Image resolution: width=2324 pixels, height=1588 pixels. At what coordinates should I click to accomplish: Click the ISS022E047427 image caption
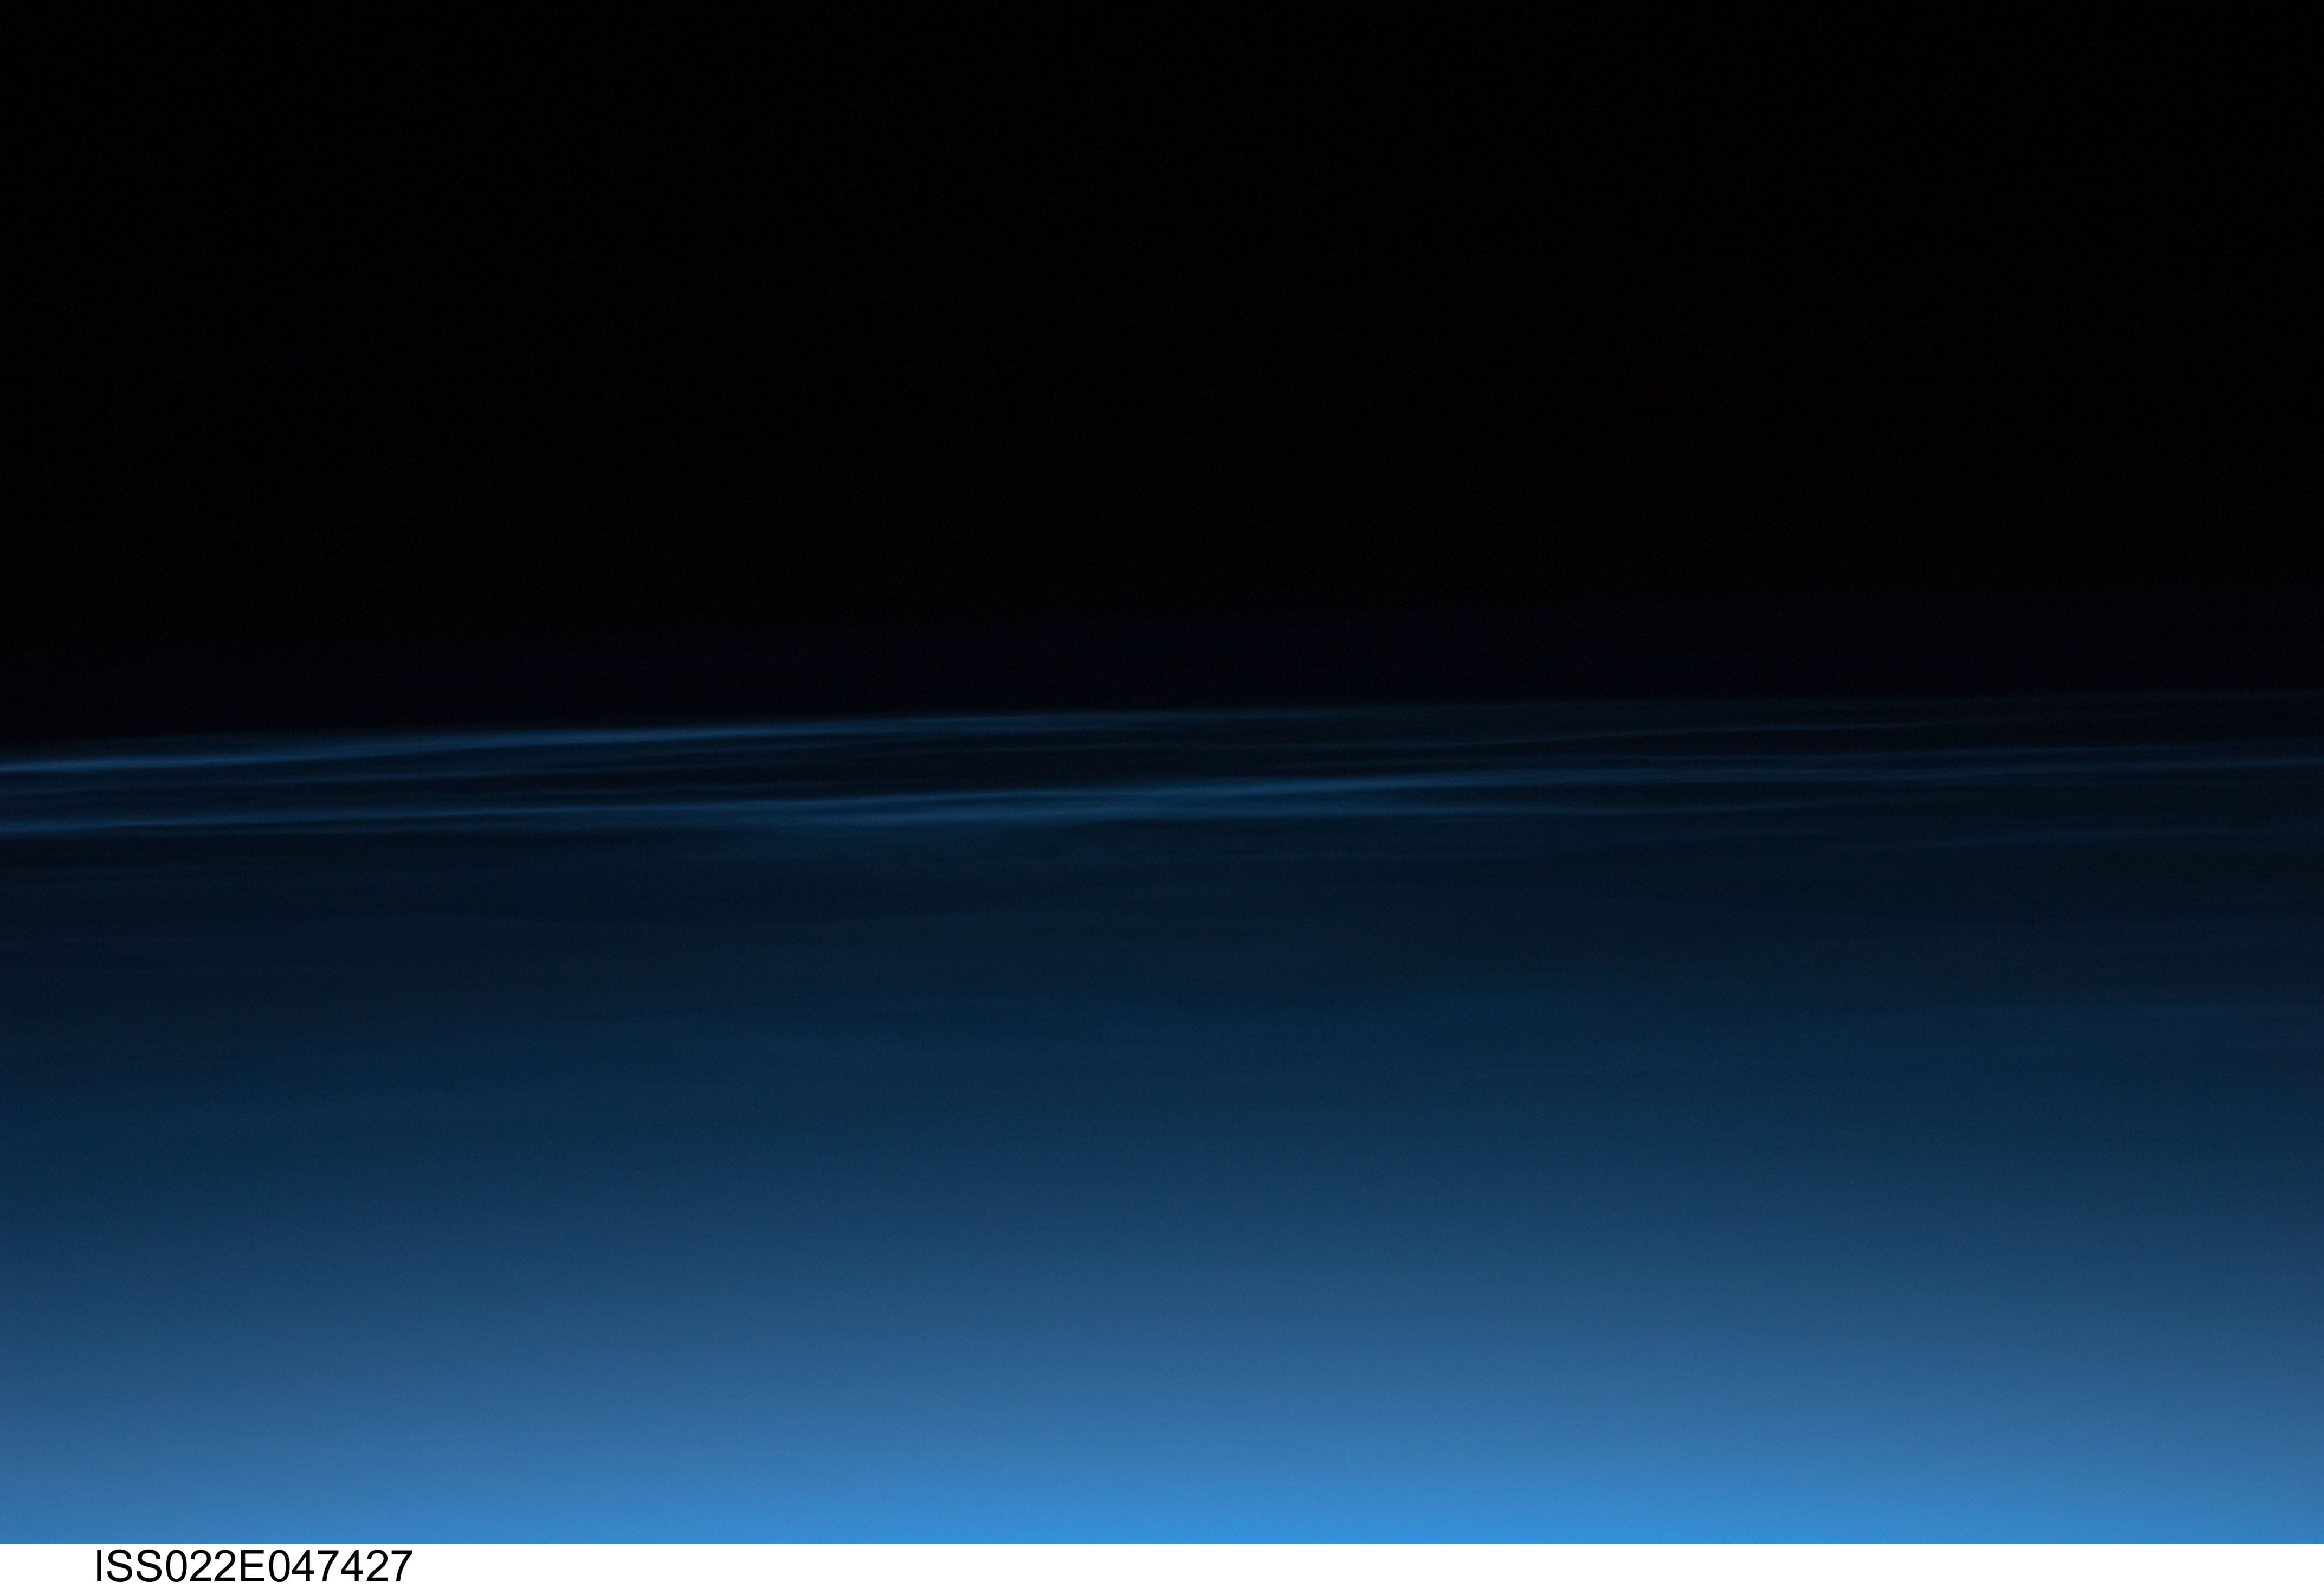pos(253,1567)
